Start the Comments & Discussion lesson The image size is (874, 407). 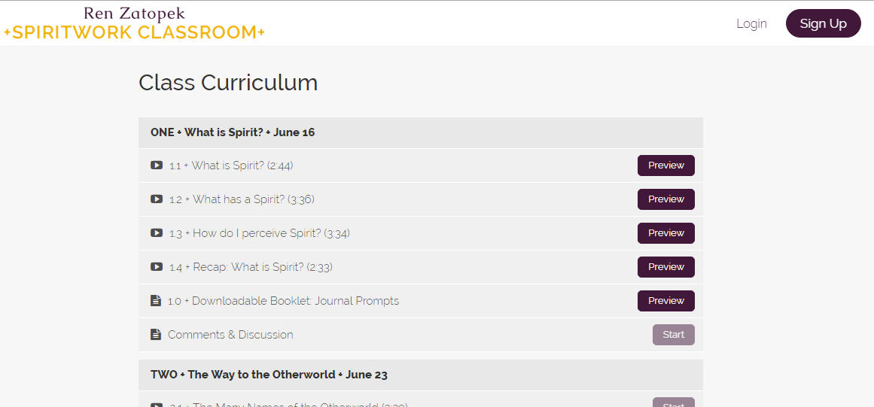point(673,335)
